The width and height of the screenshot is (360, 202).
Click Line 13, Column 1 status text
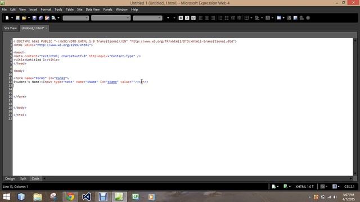(x=15, y=186)
